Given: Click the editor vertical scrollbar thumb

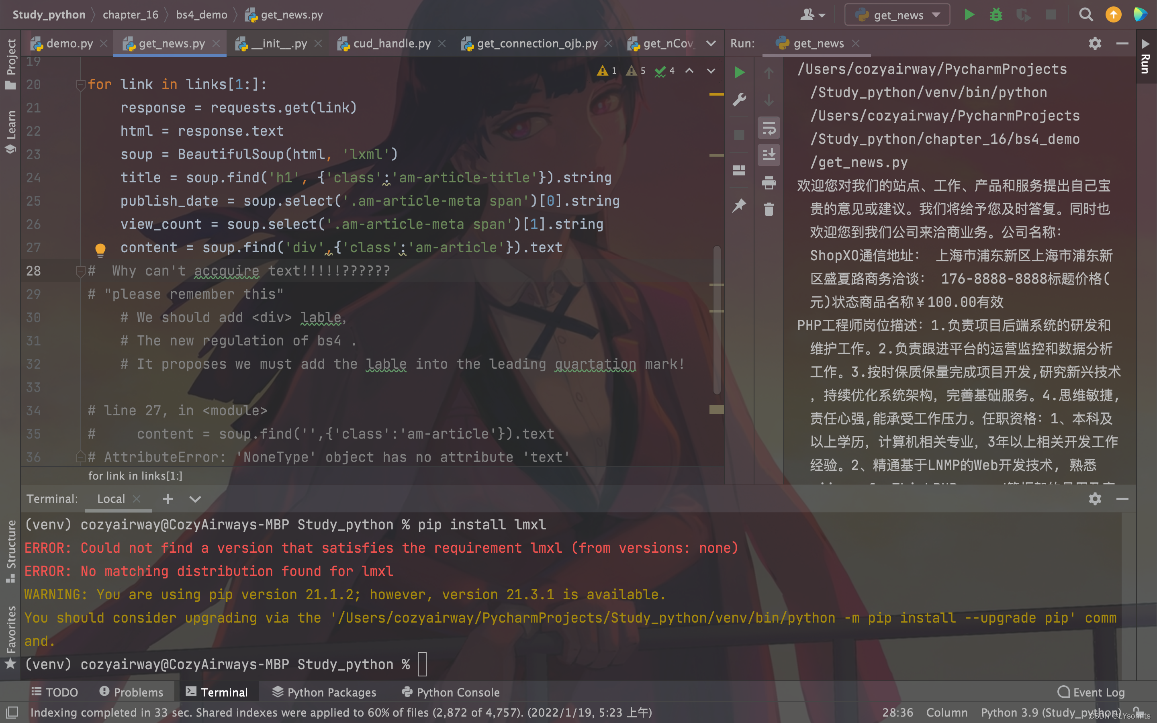Looking at the screenshot, I should pyautogui.click(x=717, y=321).
